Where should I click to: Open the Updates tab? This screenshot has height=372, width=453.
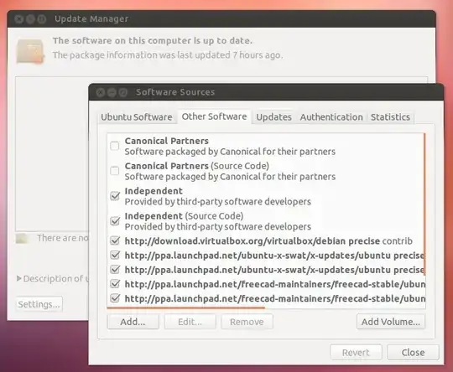tap(273, 117)
